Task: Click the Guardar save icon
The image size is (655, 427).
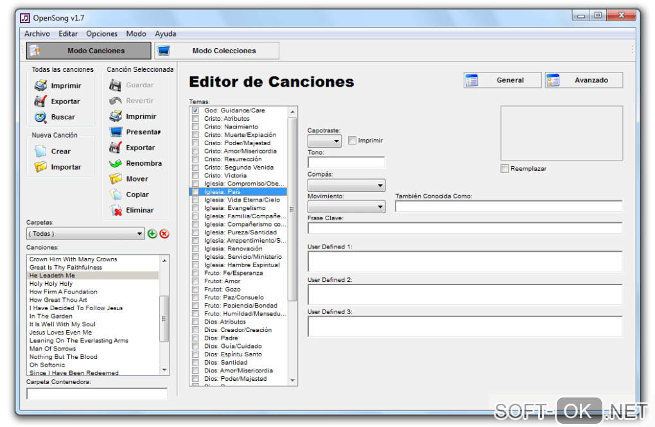Action: (116, 85)
